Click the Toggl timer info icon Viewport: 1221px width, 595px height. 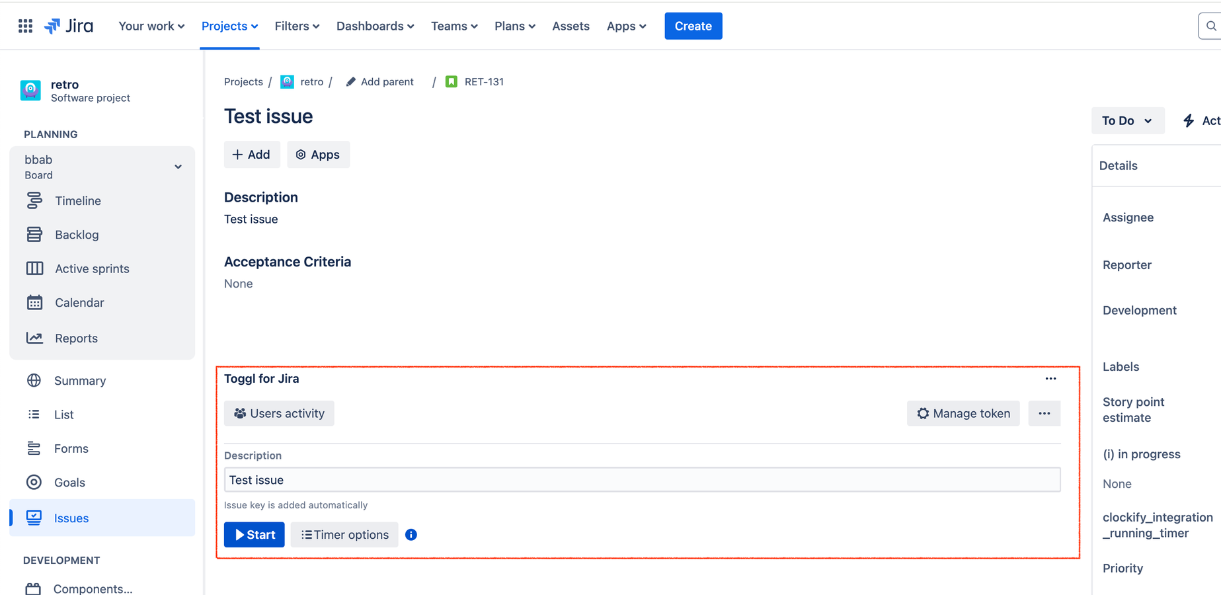pyautogui.click(x=411, y=534)
